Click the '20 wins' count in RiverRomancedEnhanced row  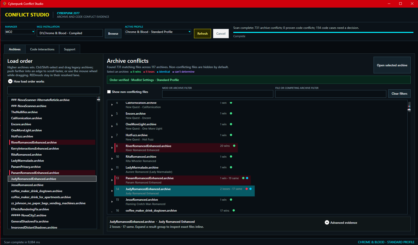[x=225, y=146]
